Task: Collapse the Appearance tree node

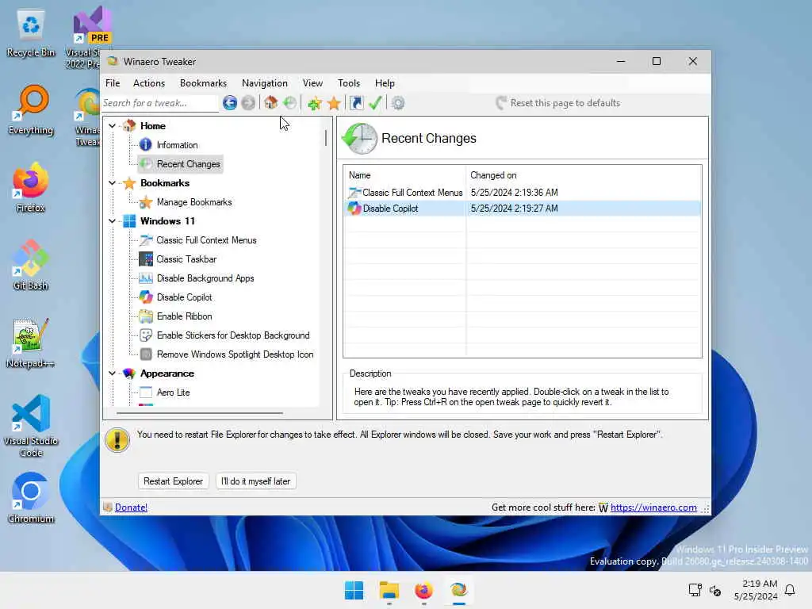Action: 112,373
